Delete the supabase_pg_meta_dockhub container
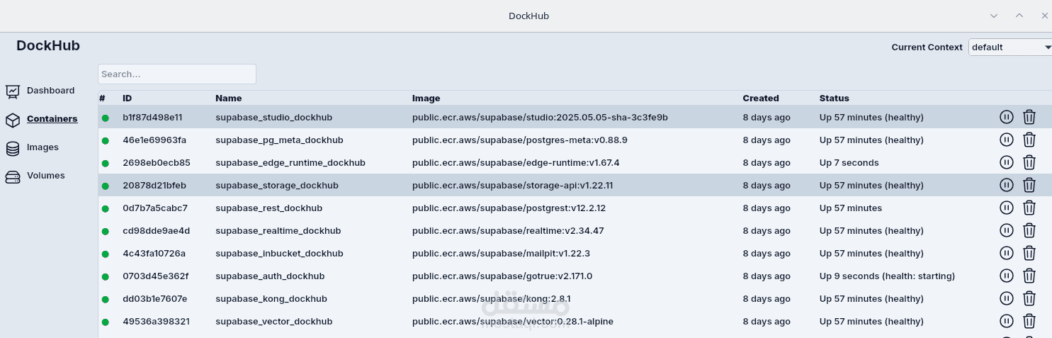 [x=1029, y=140]
